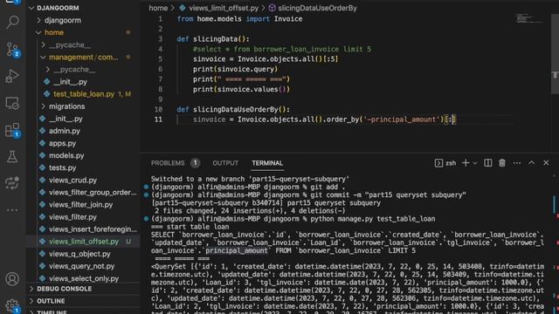Viewport: 559px width, 314px height.
Task: Open views_filter.py file
Action: [x=72, y=217]
